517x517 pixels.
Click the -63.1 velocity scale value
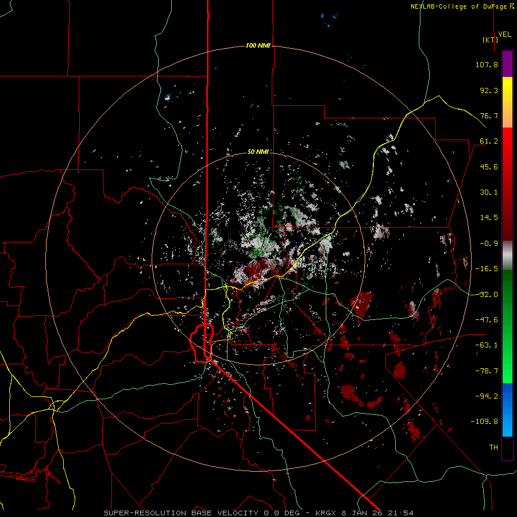click(487, 345)
